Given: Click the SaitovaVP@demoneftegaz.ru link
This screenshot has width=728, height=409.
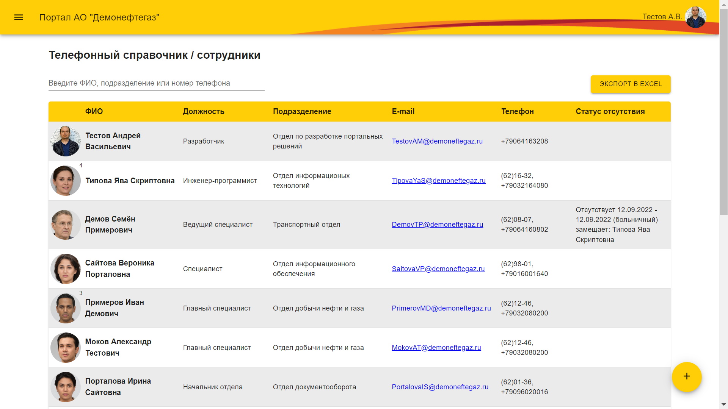Looking at the screenshot, I should click(x=438, y=269).
